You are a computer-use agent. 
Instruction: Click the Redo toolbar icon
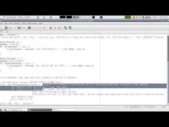click(x=44, y=28)
